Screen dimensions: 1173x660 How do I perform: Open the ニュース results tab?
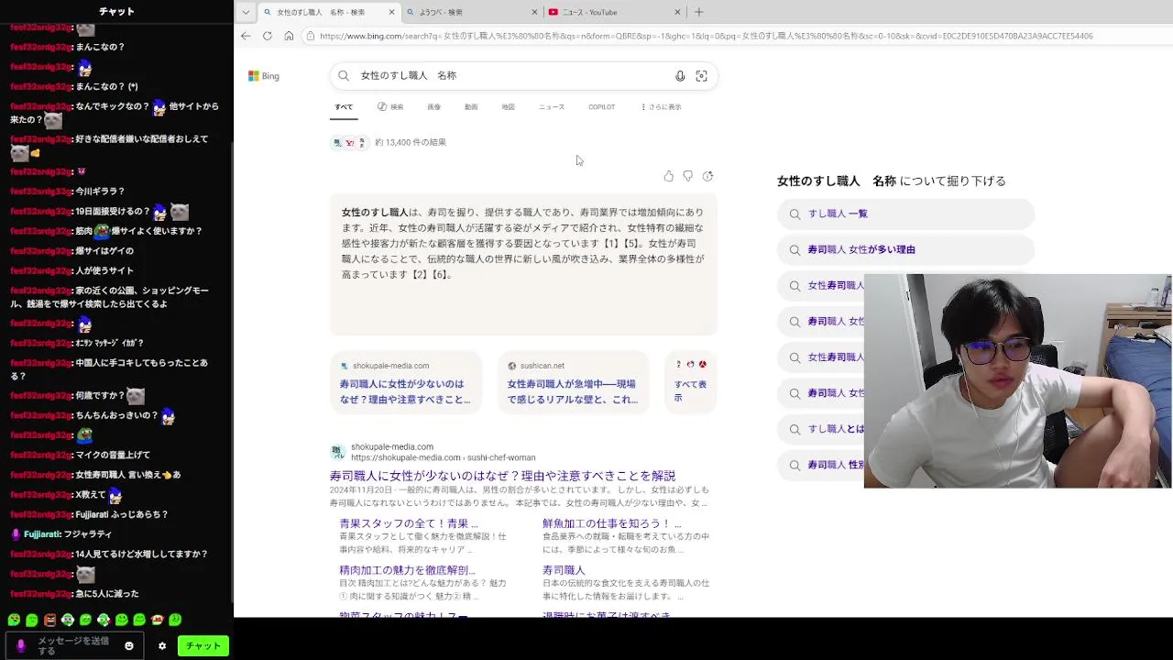point(552,107)
